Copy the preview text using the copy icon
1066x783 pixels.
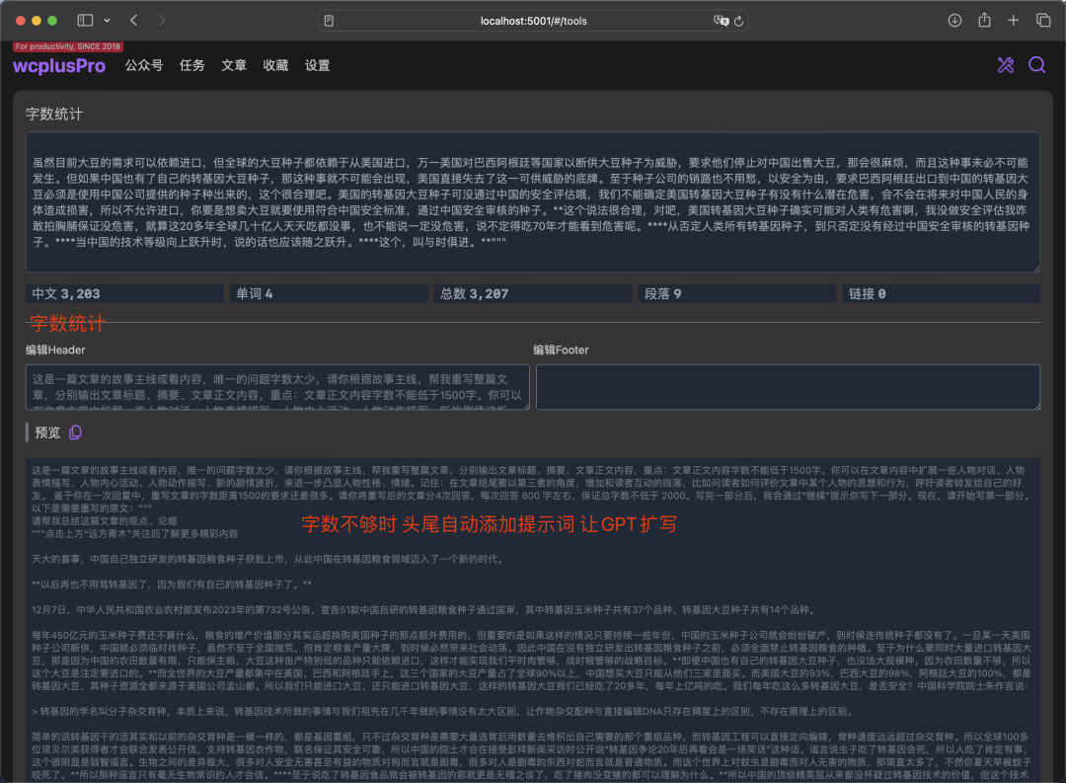[75, 432]
